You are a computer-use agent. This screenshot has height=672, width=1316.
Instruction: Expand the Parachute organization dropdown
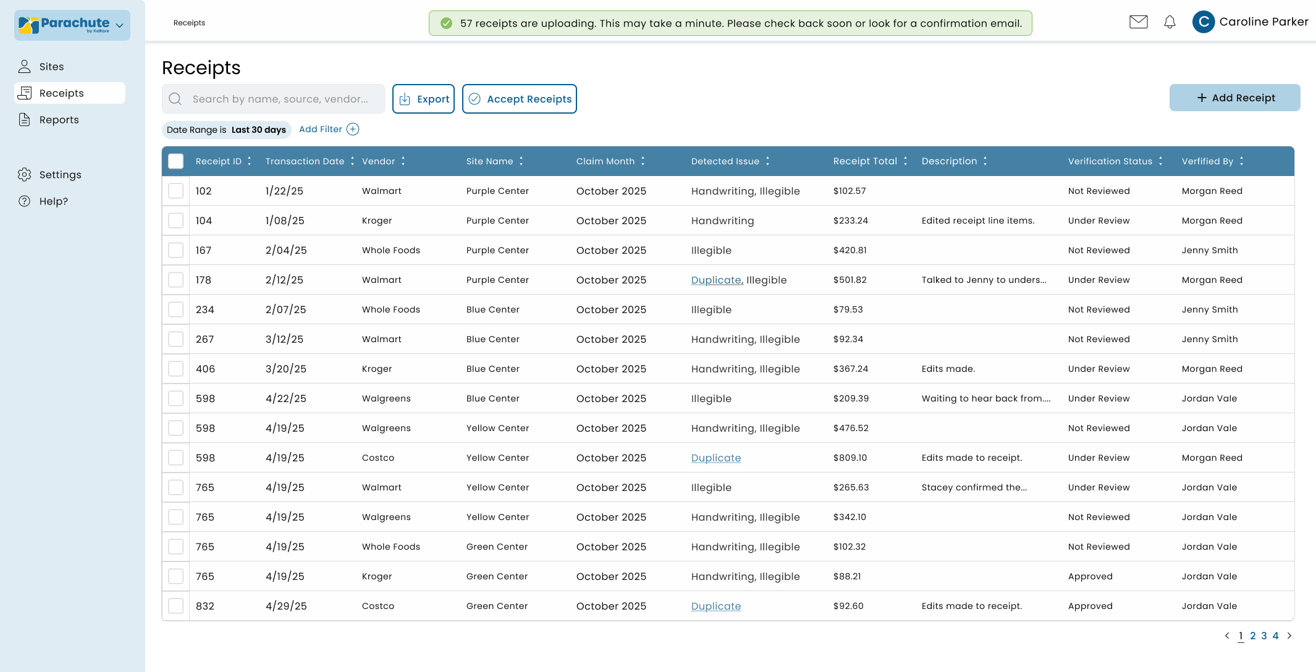click(119, 25)
